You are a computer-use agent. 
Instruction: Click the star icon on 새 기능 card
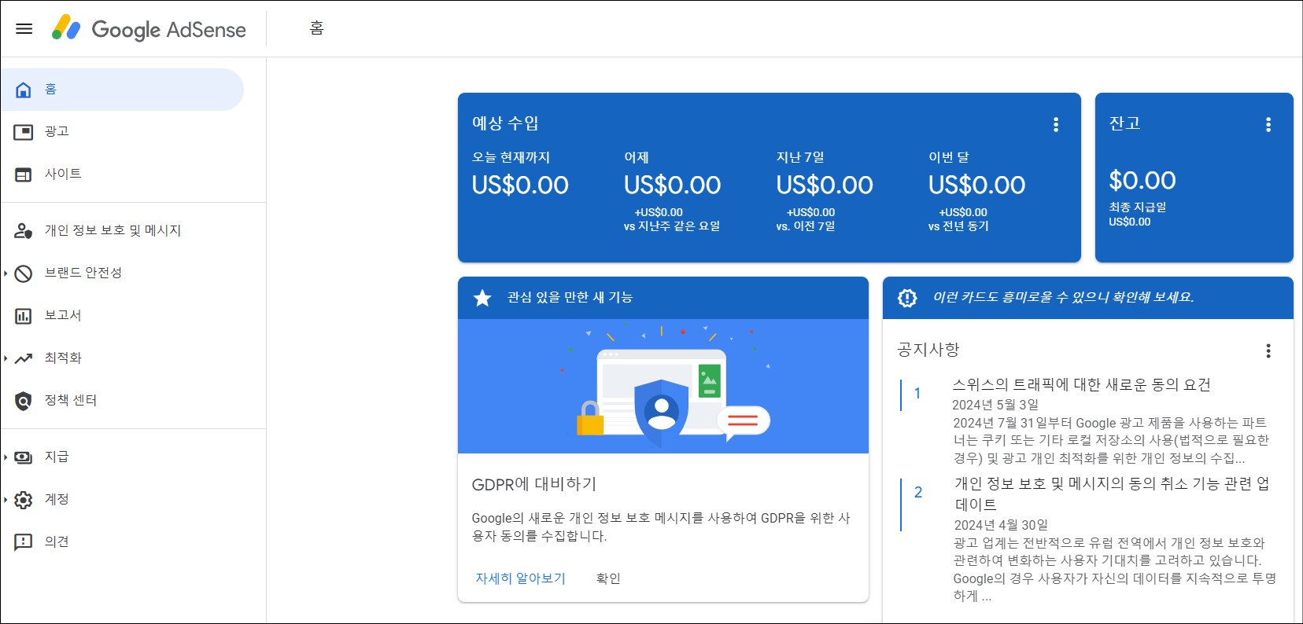[482, 298]
